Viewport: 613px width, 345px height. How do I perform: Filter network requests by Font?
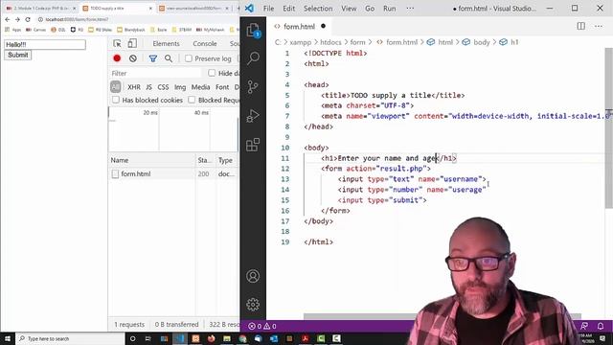[222, 87]
